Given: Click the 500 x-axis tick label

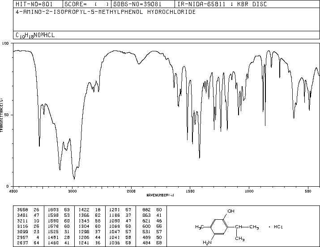Looking at the screenshot, I should 308,191.
